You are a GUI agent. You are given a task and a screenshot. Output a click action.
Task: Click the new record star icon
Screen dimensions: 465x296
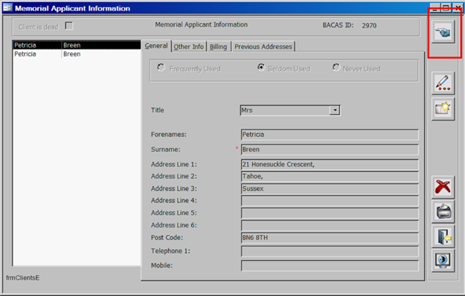coord(443,109)
